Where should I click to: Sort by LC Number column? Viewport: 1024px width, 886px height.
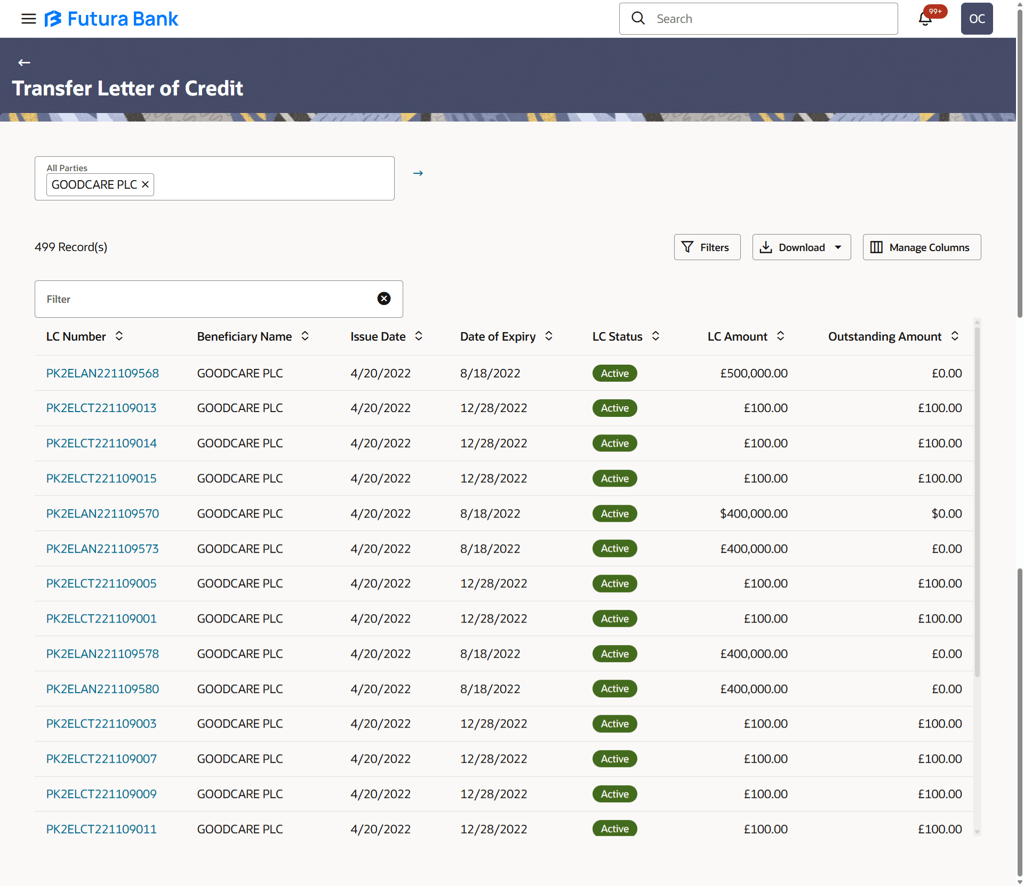click(119, 336)
